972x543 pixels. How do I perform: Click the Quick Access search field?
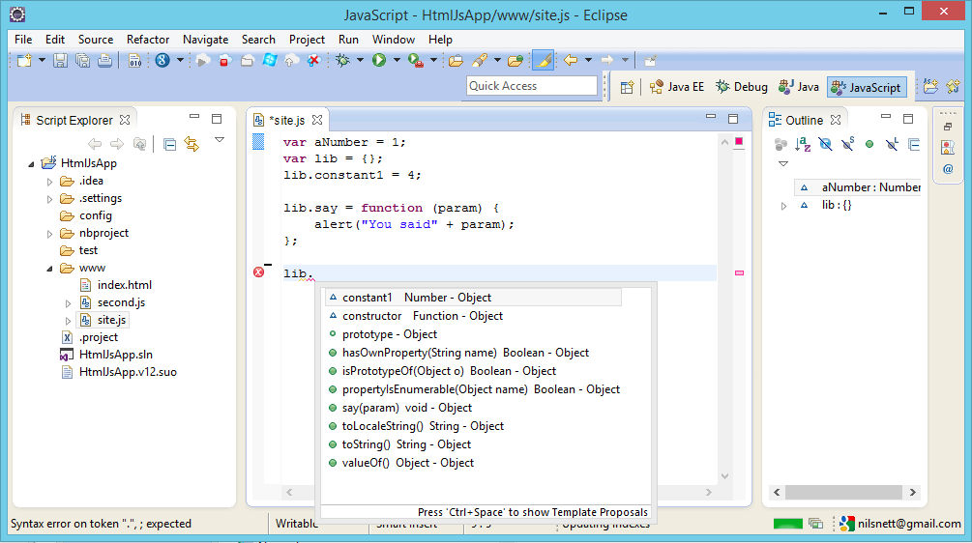tap(531, 86)
